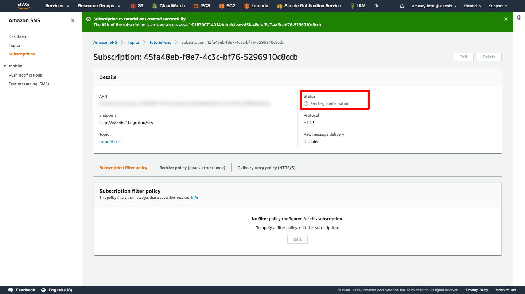Click the endpoint URL http://e2846c1f.ngrok.io/sns
Screen dimensions: 525x294
click(126, 123)
